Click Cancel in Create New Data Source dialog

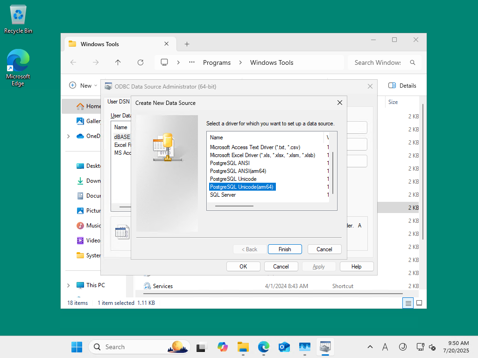324,249
